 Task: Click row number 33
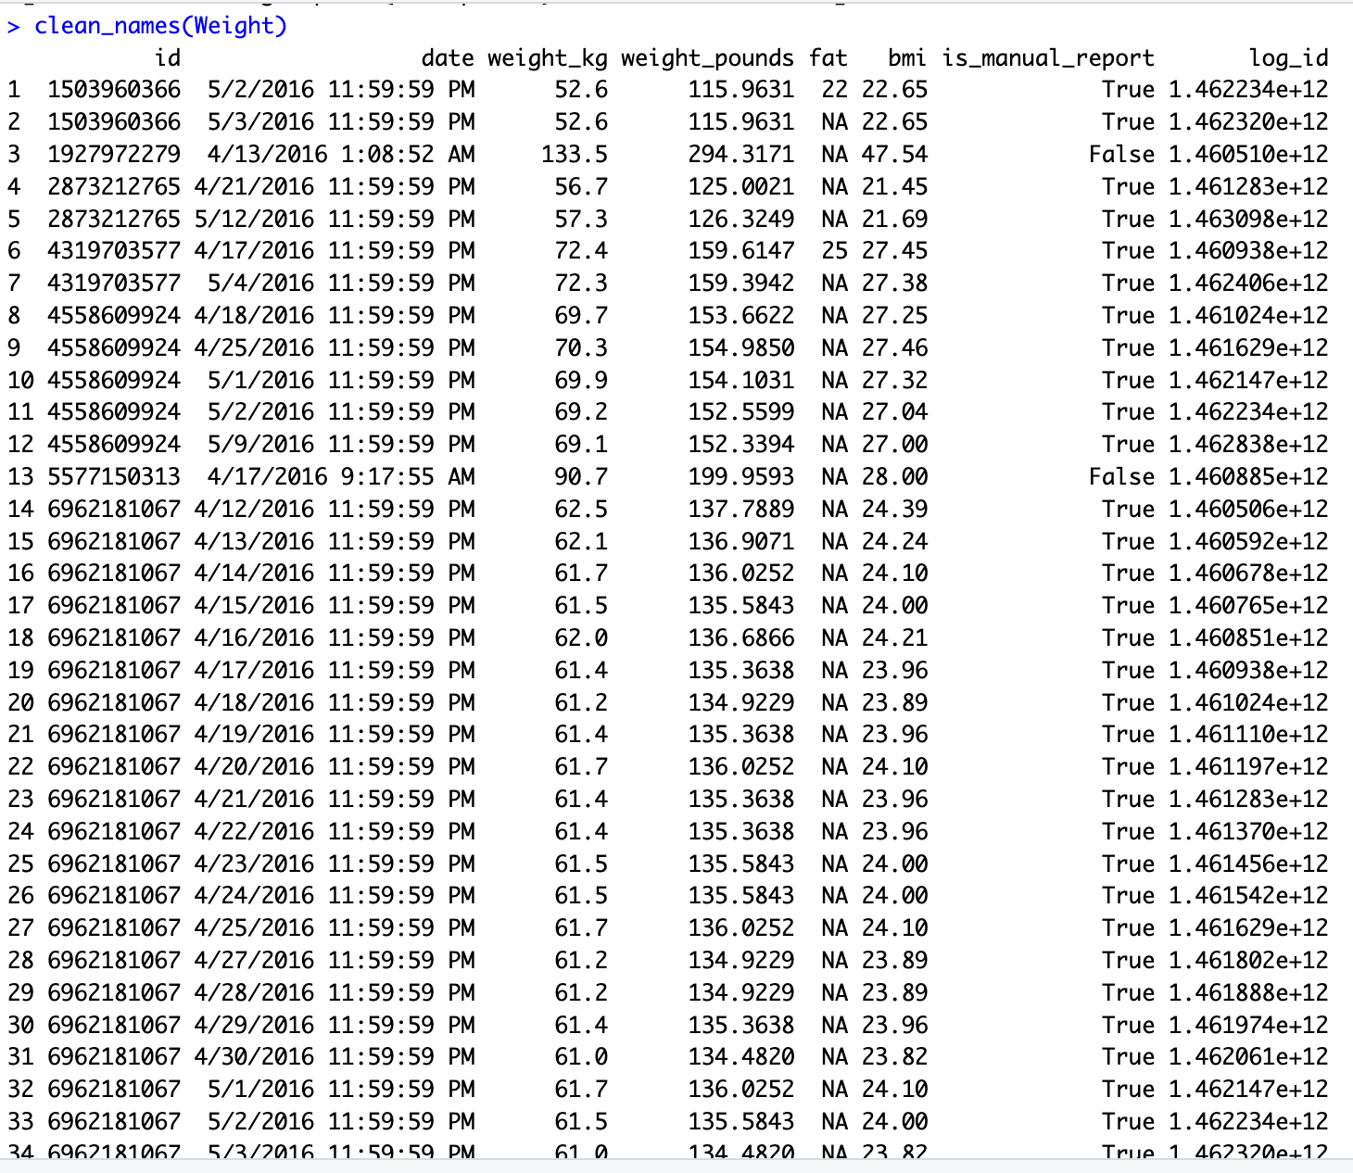point(20,1121)
